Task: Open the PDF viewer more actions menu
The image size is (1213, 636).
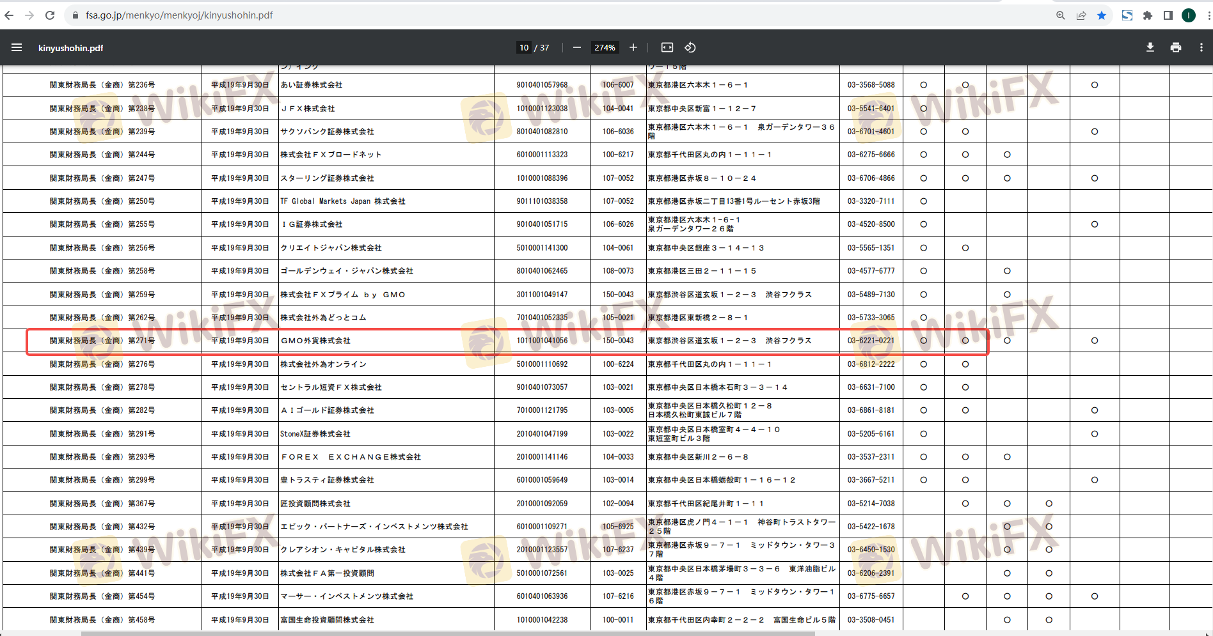Action: [x=1201, y=47]
